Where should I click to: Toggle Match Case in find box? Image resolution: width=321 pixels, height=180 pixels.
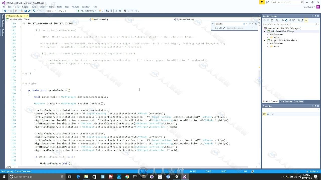[x=216, y=28]
